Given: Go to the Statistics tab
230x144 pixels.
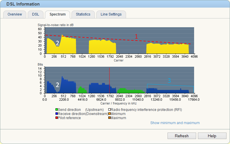Looking at the screenshot, I should [83, 14].
